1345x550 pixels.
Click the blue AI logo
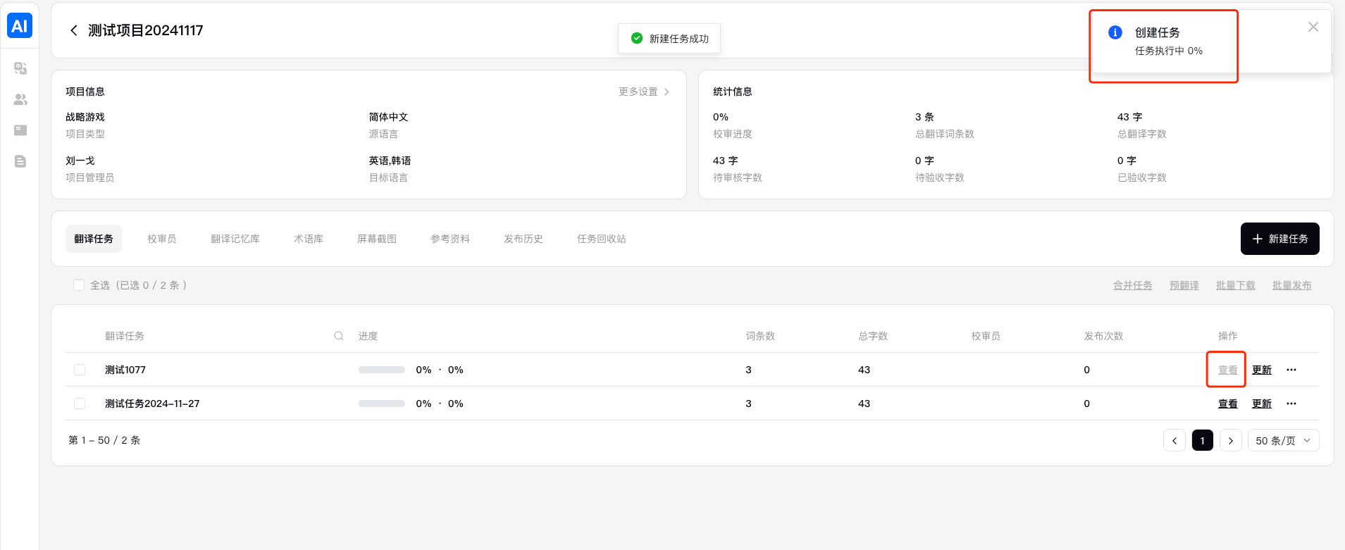20,26
